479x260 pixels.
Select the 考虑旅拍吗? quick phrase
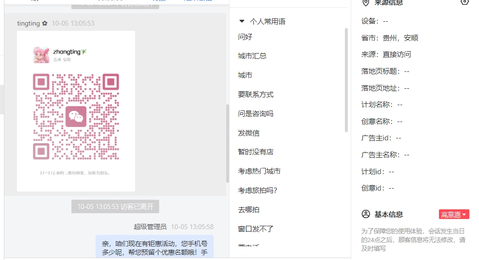(258, 191)
